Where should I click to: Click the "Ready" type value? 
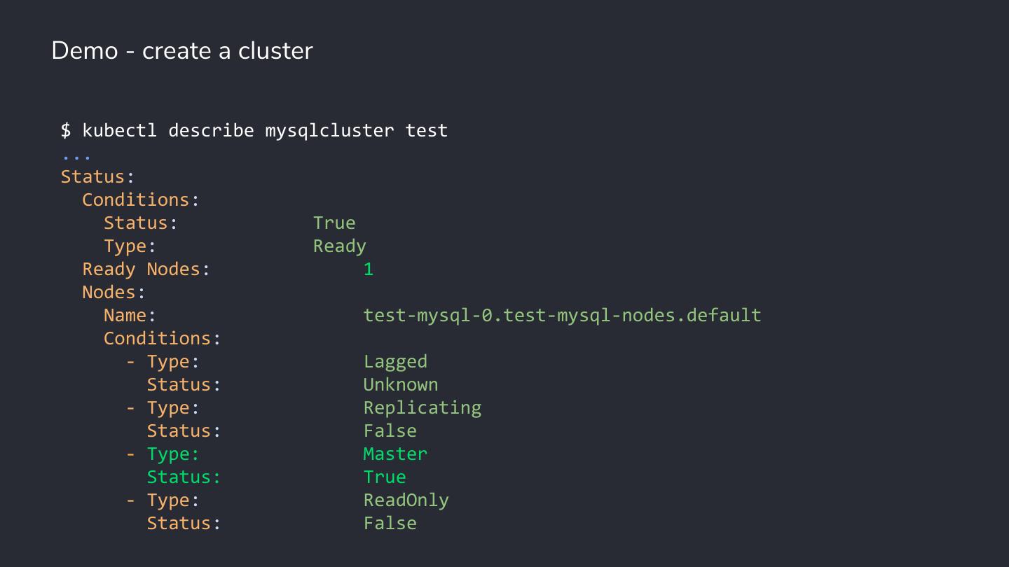(339, 246)
